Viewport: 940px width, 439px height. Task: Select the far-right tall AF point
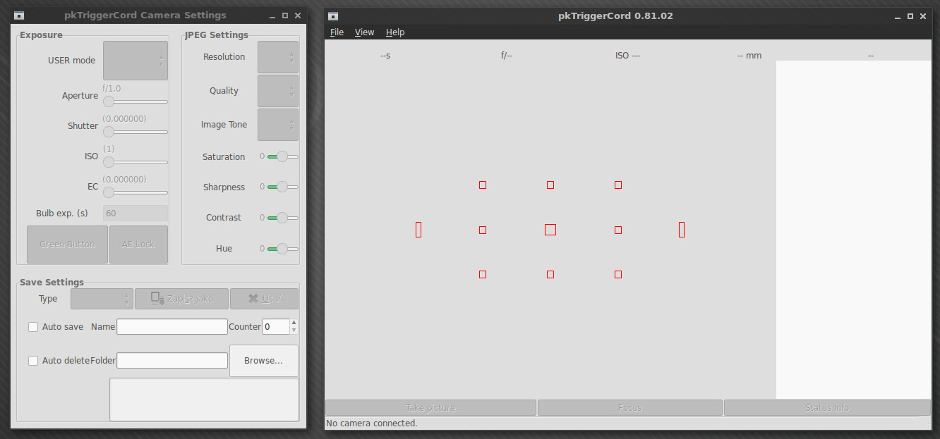(682, 230)
